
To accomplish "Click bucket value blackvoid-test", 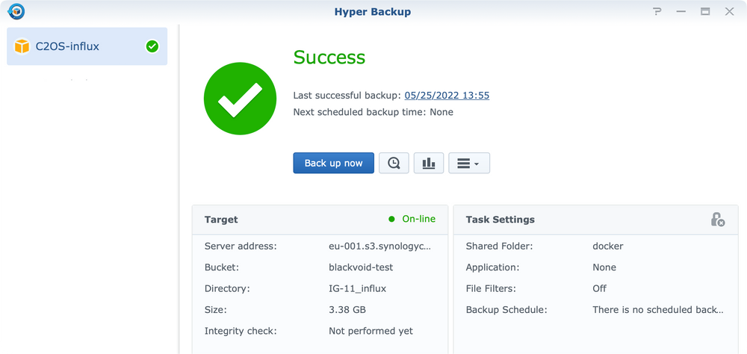I will 361,267.
